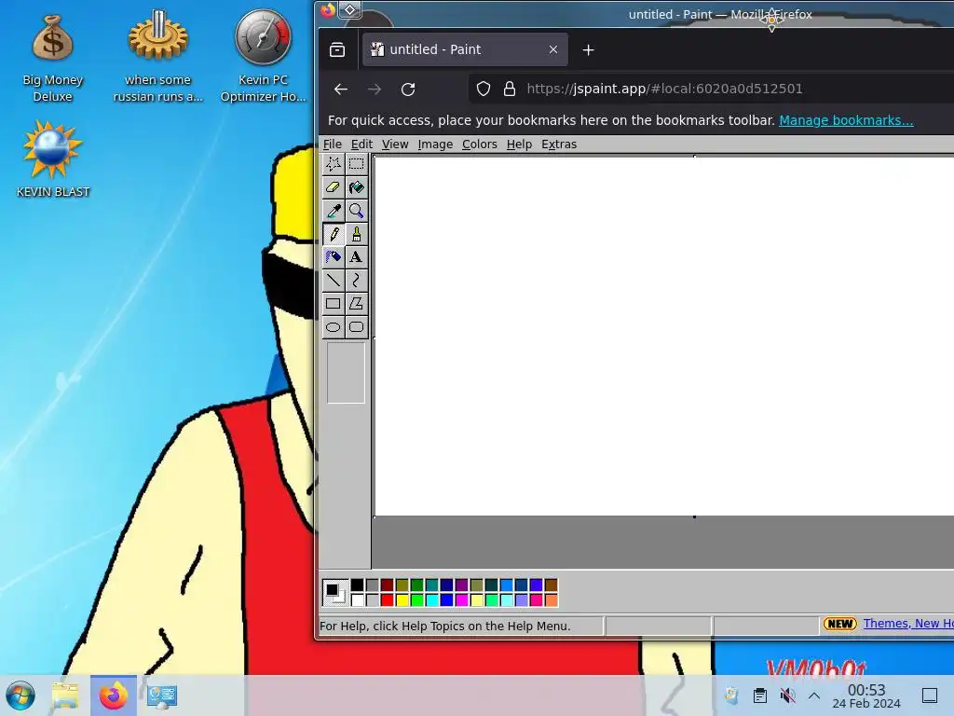Choose the Pencil tool
Screen dimensions: 954x716
click(333, 234)
